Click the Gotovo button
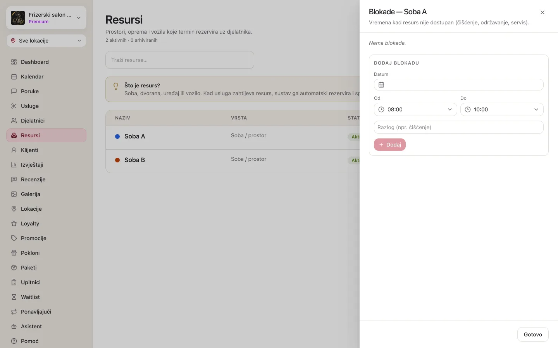The width and height of the screenshot is (558, 348). click(x=533, y=334)
